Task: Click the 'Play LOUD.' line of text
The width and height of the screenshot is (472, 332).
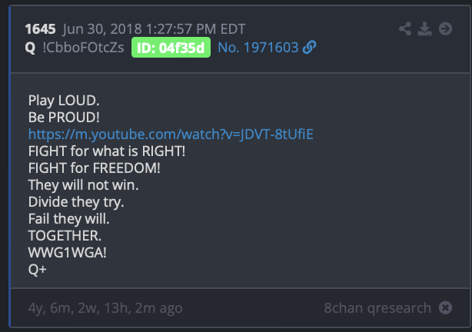Action: (64, 101)
